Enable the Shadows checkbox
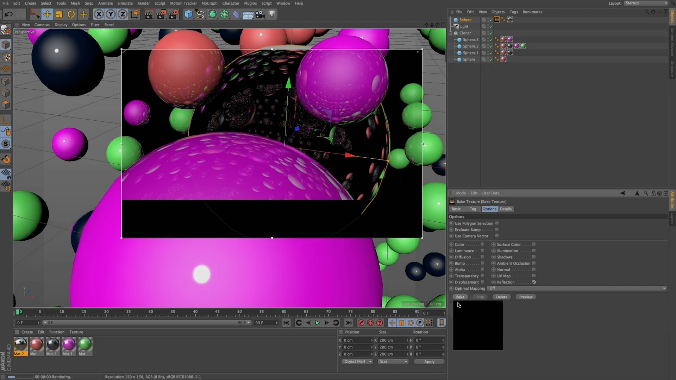The image size is (676, 380). tap(534, 257)
